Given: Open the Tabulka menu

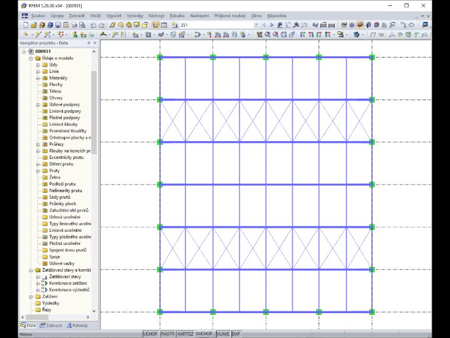Looking at the screenshot, I should pos(177,16).
